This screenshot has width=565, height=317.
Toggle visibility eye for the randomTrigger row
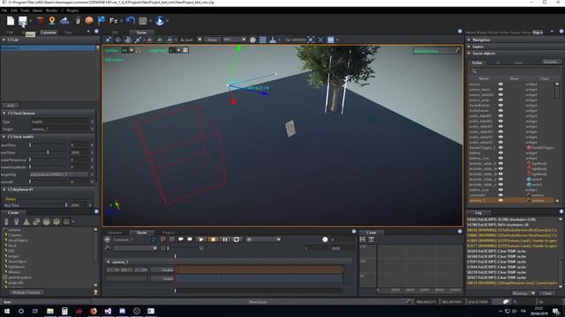pyautogui.click(x=501, y=148)
